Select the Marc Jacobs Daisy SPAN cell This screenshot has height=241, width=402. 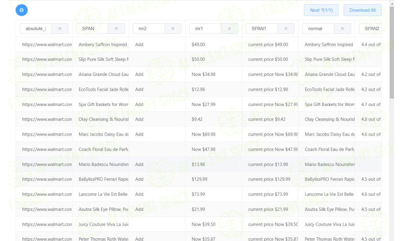[x=100, y=135]
